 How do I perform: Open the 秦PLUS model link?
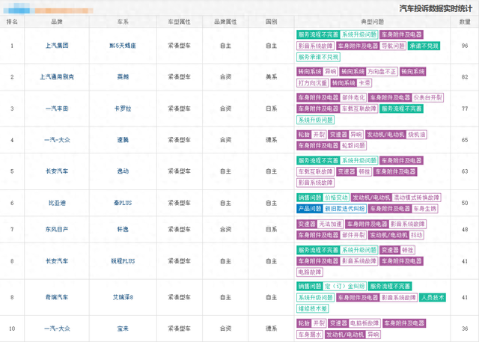pos(123,203)
